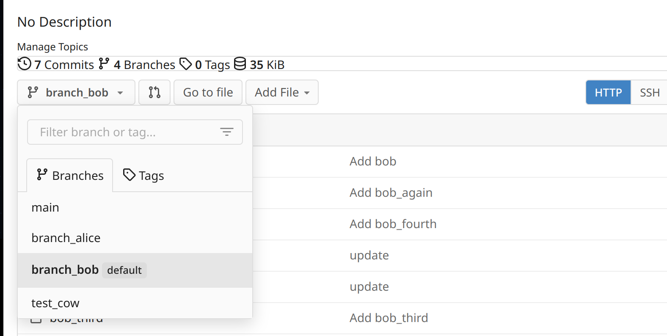This screenshot has height=336, width=667.
Task: Select the HTTP clone option
Action: (608, 92)
